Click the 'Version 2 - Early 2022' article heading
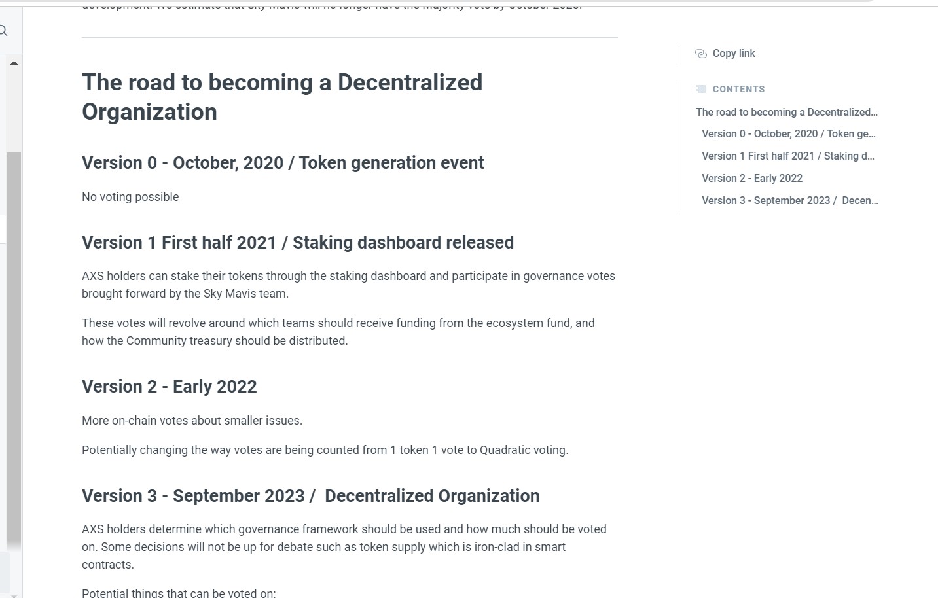 [170, 387]
